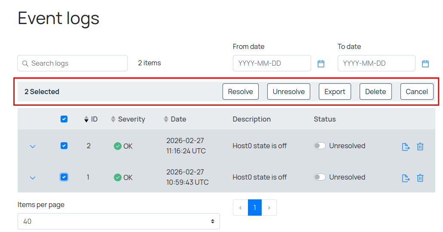
Task: Open the From date calendar picker
Action: tap(321, 64)
